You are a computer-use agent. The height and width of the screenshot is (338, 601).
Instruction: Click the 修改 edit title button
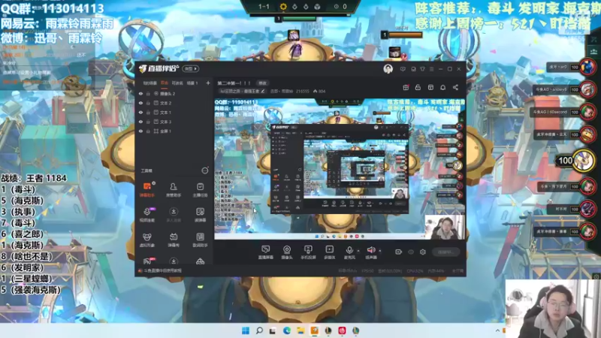(x=262, y=83)
